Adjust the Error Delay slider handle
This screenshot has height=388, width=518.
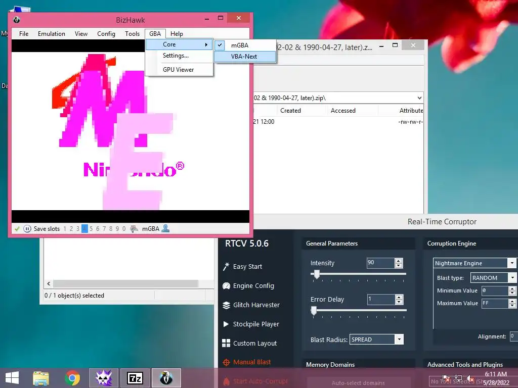pos(314,311)
